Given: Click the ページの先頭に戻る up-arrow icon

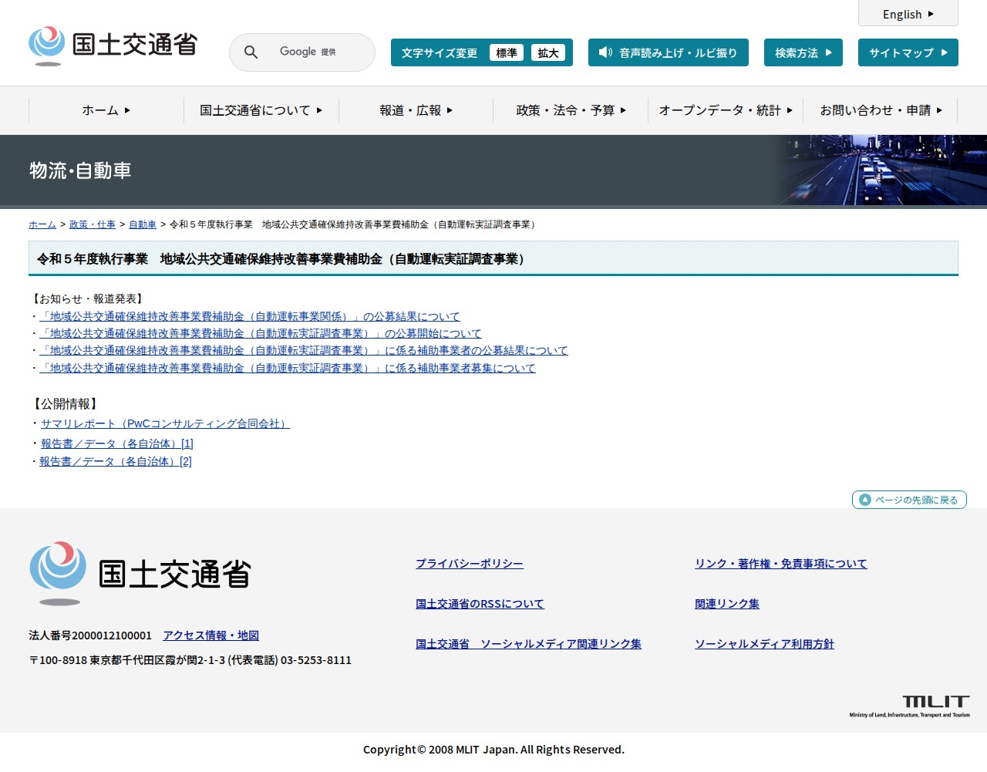Looking at the screenshot, I should click(x=865, y=500).
